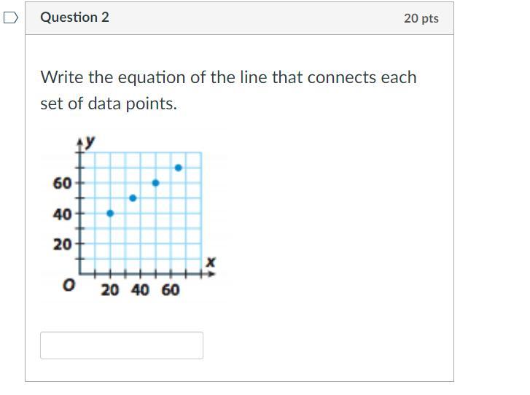
Task: Click the Question 2 header title
Action: click(x=74, y=17)
